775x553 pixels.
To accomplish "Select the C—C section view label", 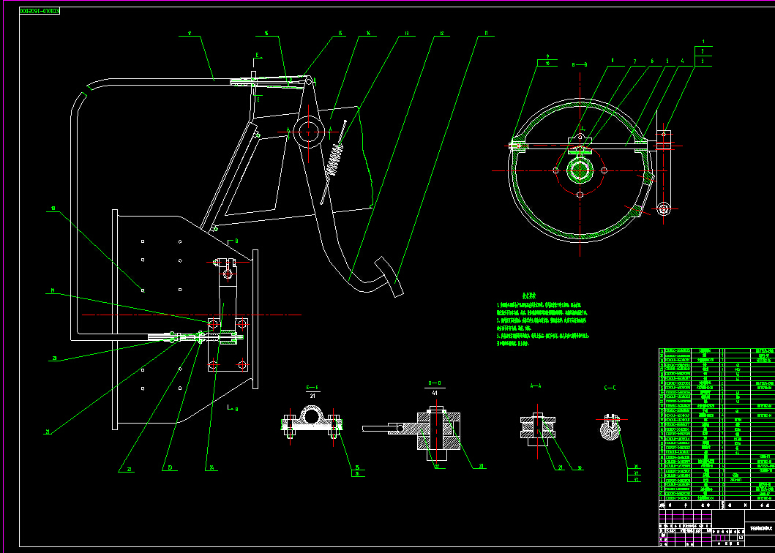I will 610,388.
